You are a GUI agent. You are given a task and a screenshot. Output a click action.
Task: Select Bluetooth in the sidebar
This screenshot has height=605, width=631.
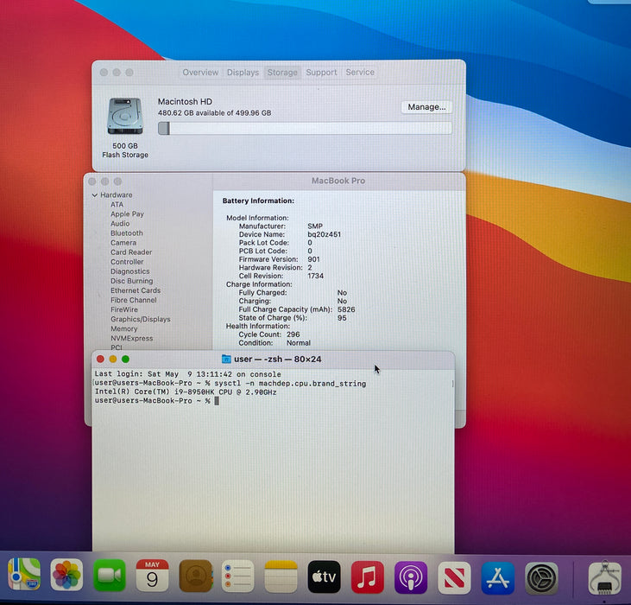click(x=127, y=233)
